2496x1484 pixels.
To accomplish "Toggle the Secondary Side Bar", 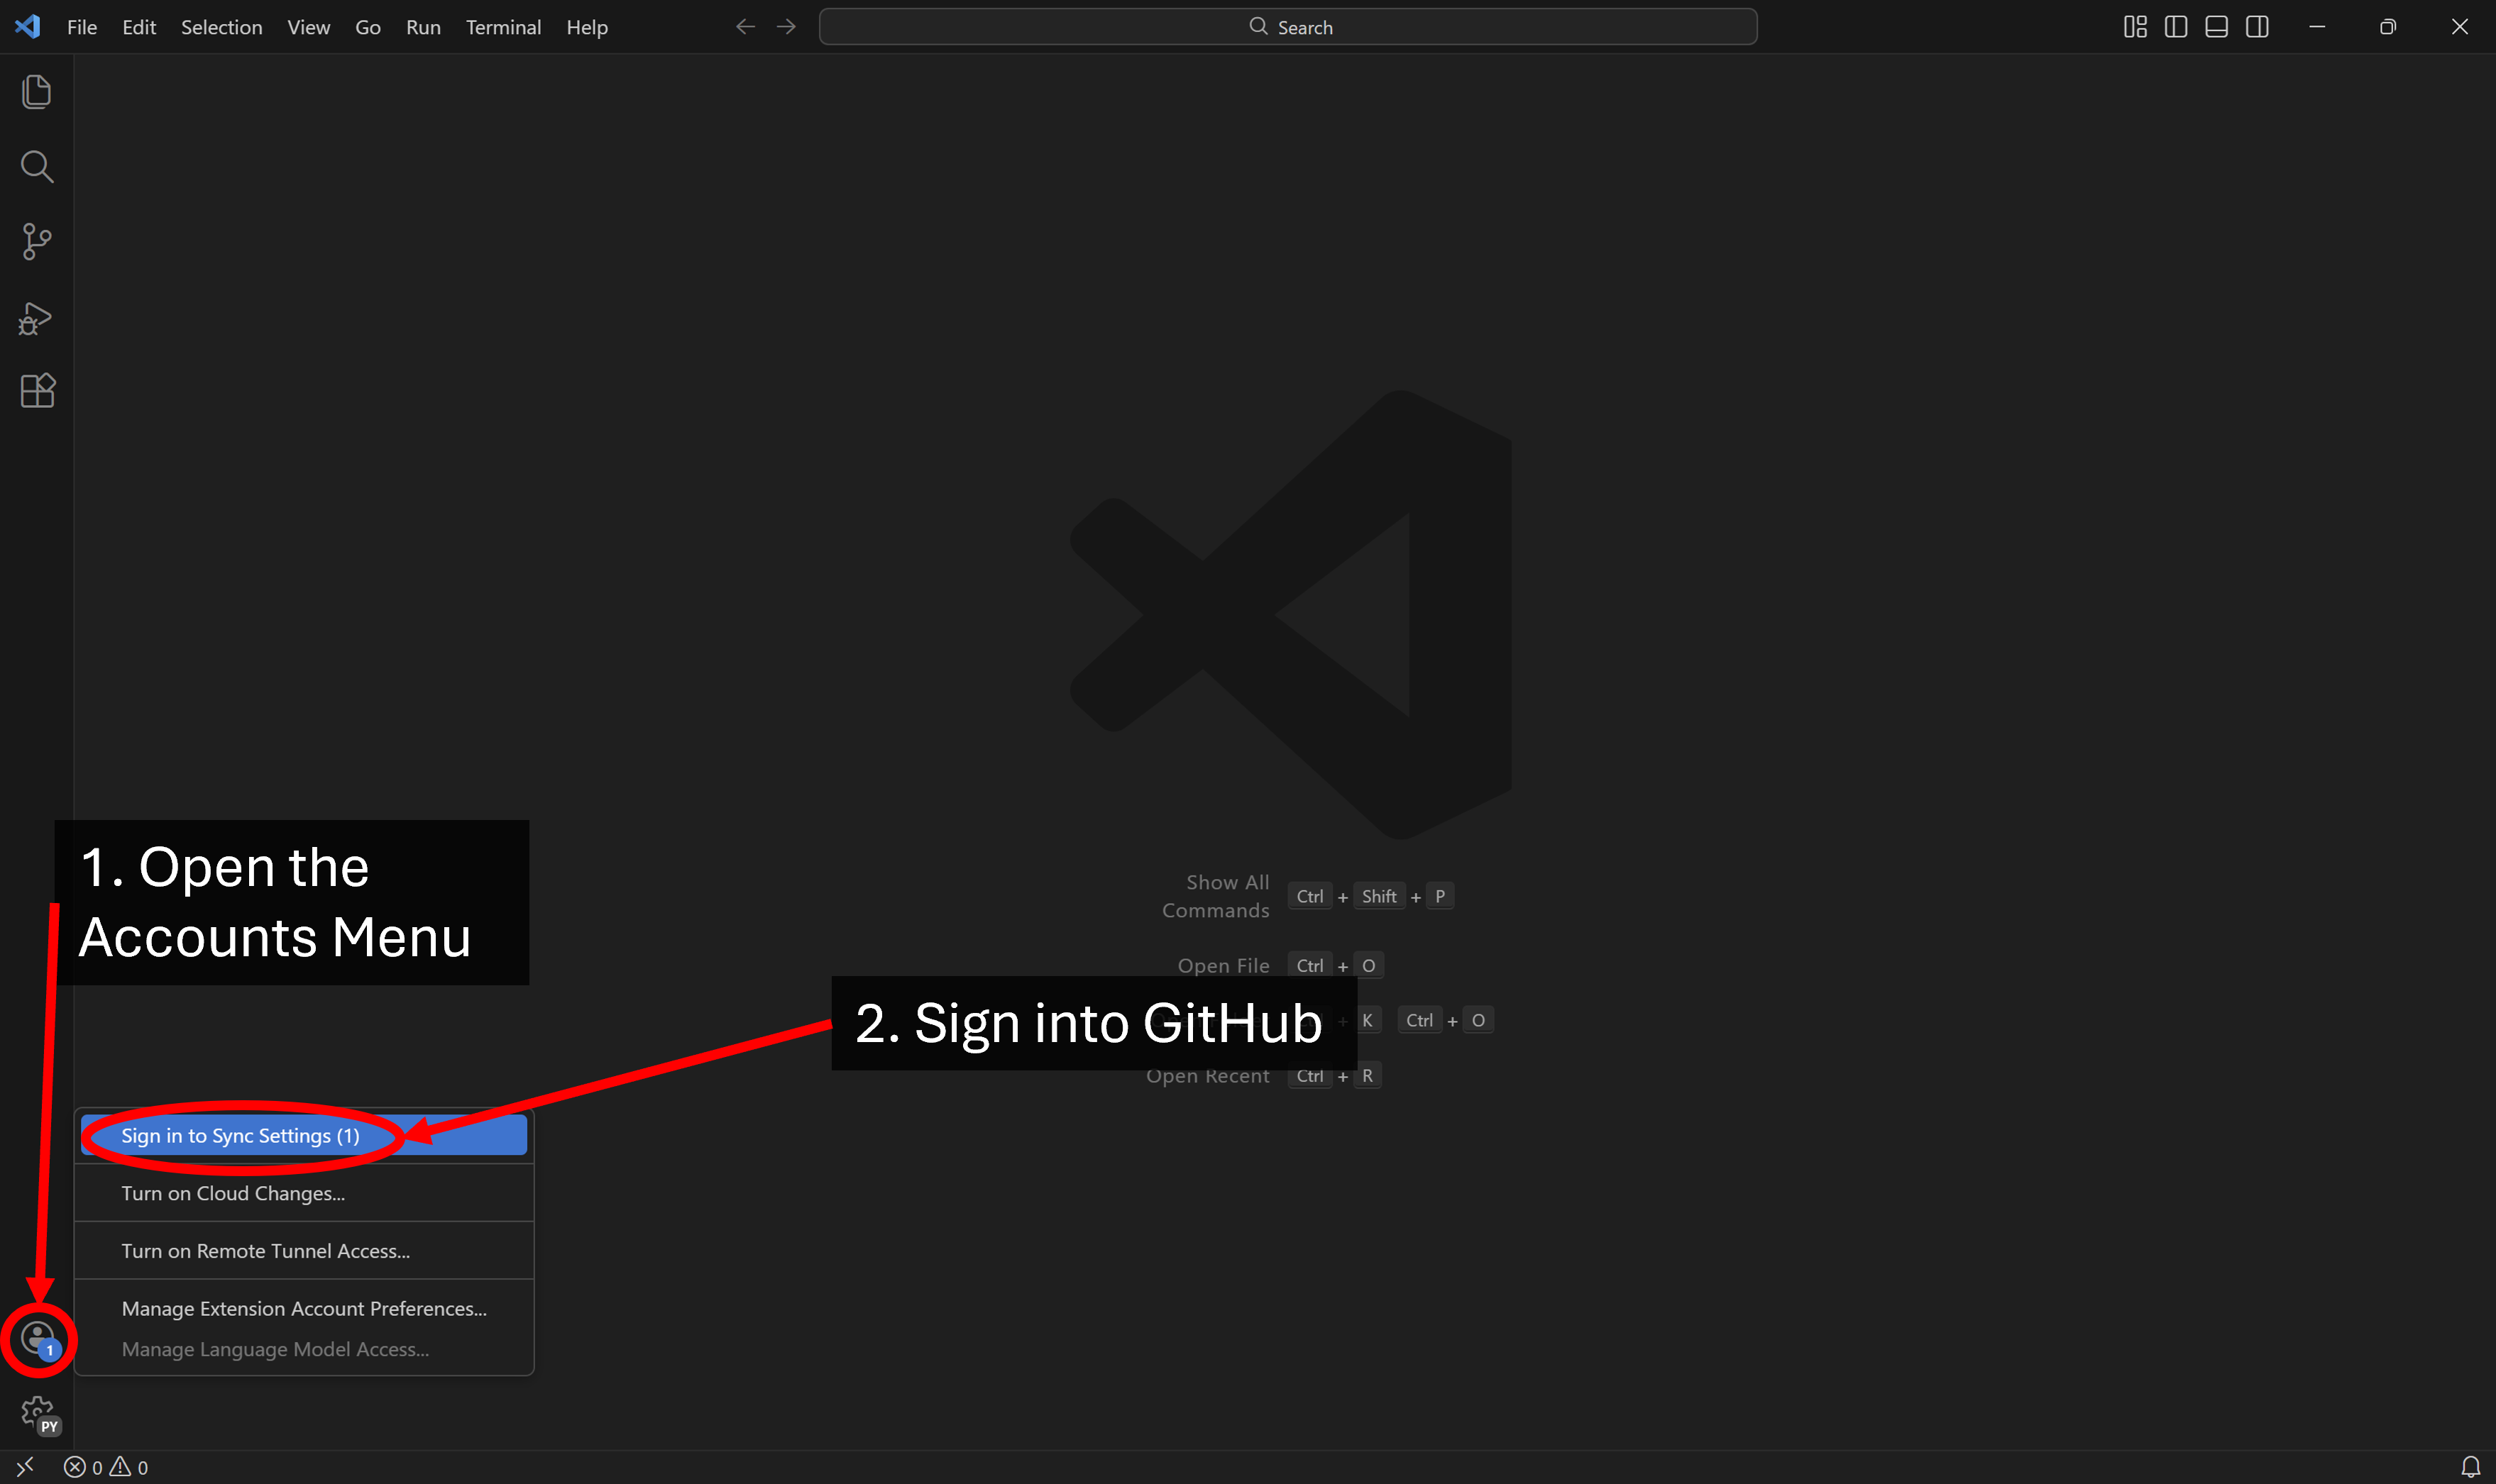I will coord(2257,27).
